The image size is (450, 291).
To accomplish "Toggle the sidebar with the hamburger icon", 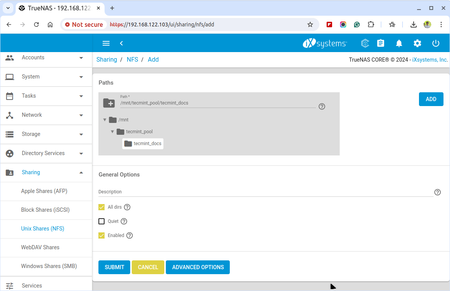I will coord(106,43).
